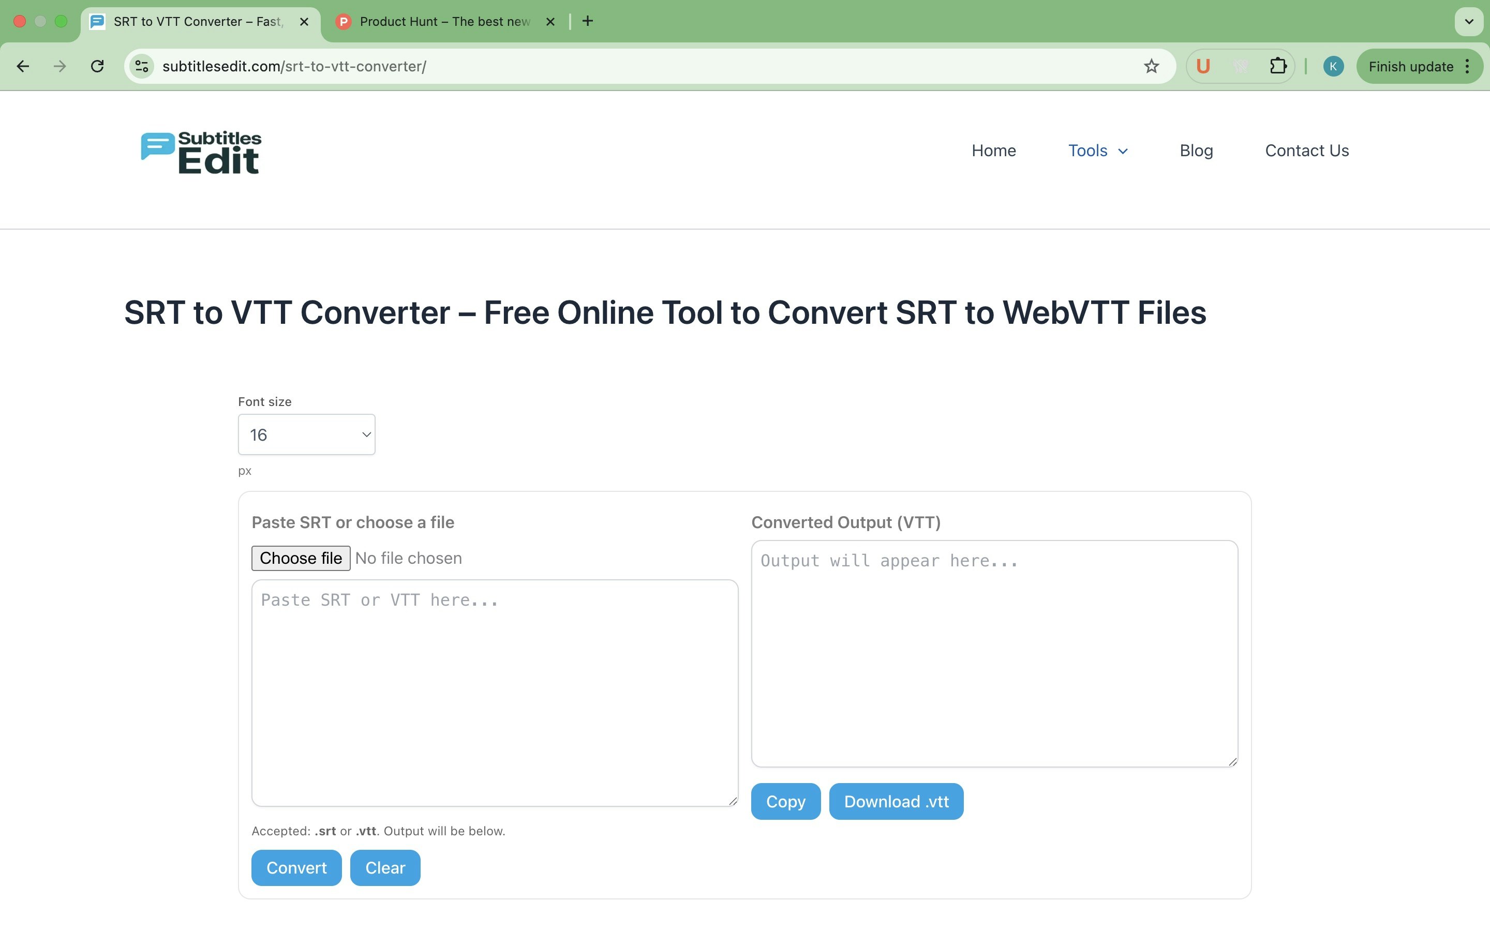Open the K profile avatar
Image resolution: width=1490 pixels, height=931 pixels.
point(1333,67)
